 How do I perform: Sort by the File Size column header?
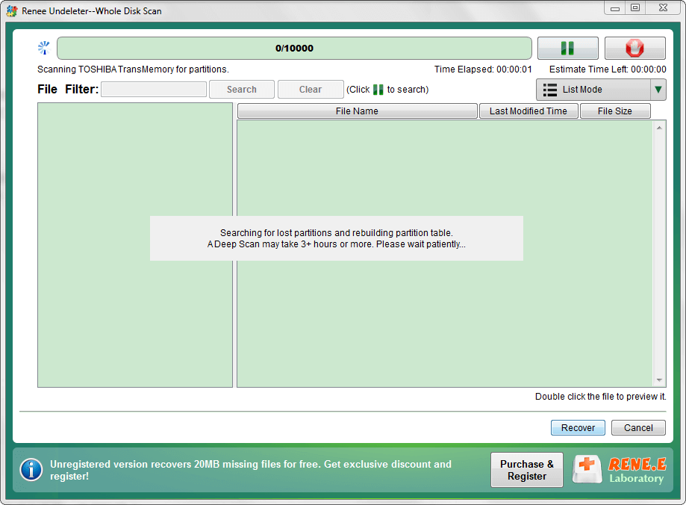[x=614, y=111]
